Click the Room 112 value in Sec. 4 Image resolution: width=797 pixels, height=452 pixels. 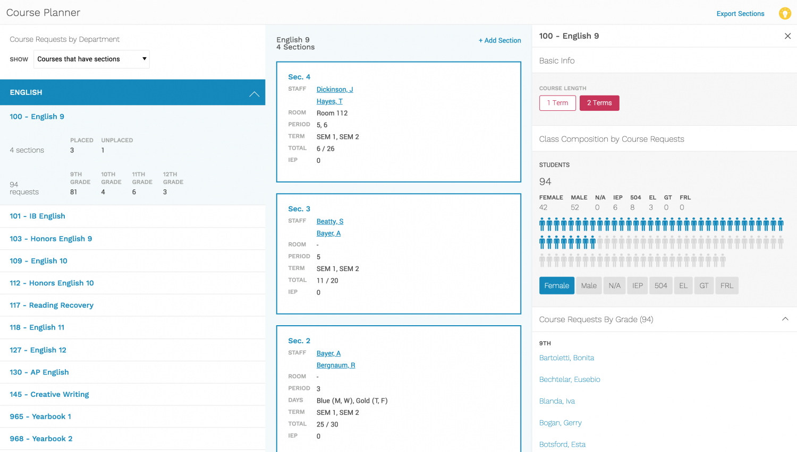(x=332, y=113)
